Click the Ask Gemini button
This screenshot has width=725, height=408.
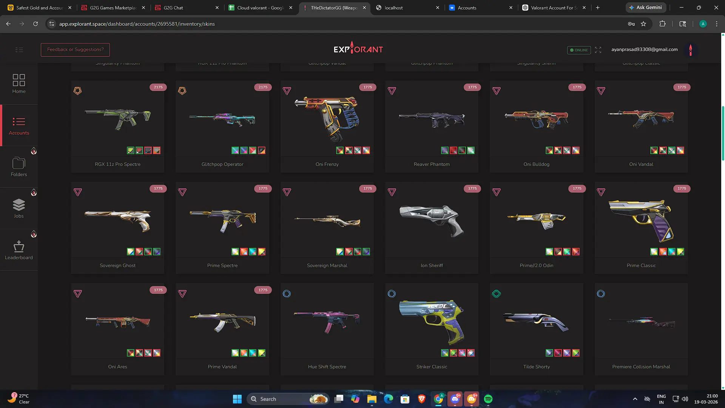[x=646, y=8]
